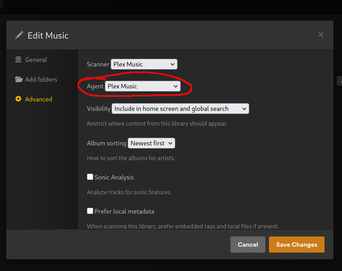The width and height of the screenshot is (342, 271).
Task: Click the folder icon next to Add folders
Action: (x=18, y=79)
